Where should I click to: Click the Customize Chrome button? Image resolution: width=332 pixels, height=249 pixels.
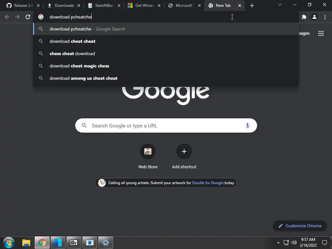click(300, 226)
